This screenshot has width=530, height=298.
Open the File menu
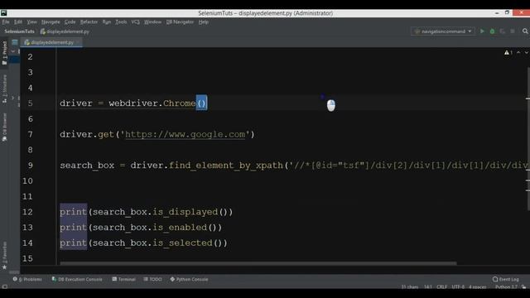pos(6,22)
